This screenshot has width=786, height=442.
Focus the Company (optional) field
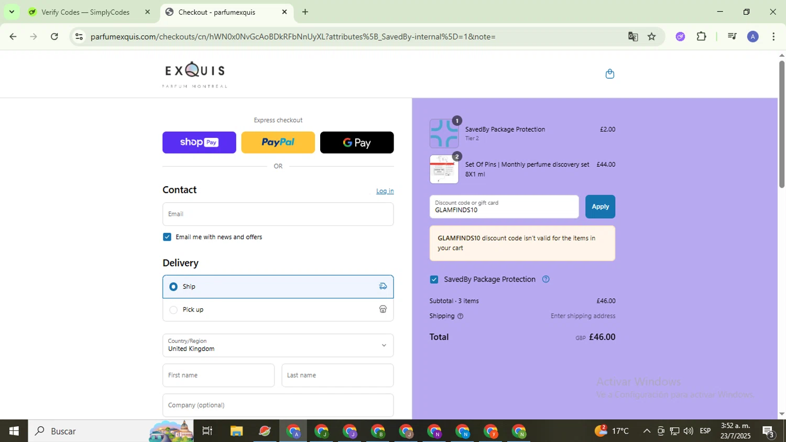(278, 405)
